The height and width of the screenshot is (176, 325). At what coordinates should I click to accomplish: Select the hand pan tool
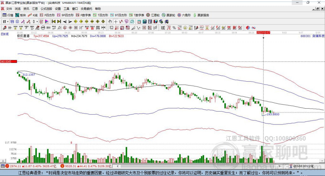click(x=110, y=22)
